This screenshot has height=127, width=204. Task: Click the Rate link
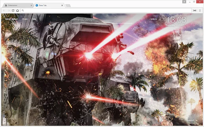pos(34,19)
